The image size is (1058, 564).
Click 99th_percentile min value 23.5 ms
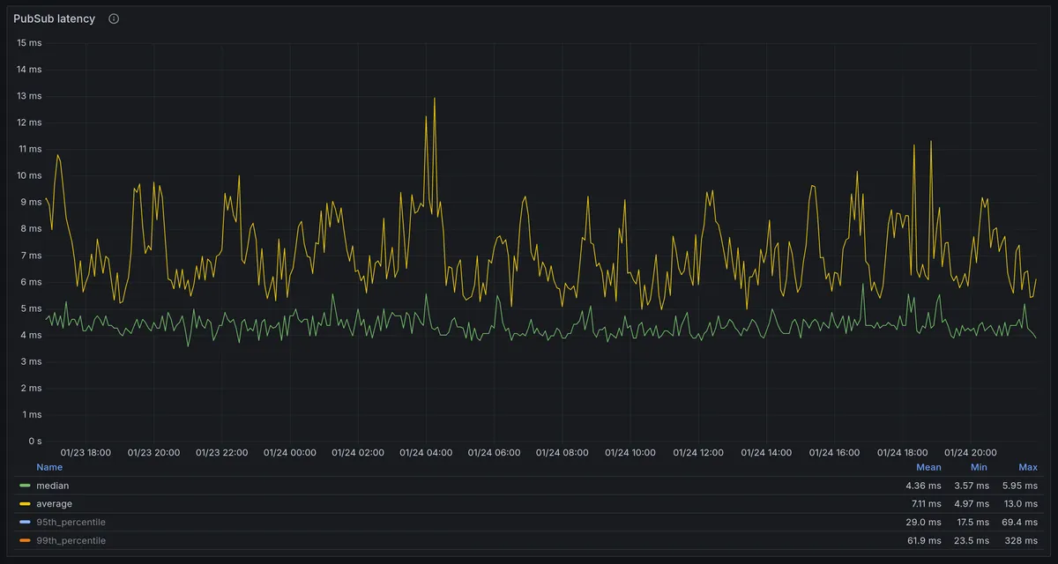(972, 540)
